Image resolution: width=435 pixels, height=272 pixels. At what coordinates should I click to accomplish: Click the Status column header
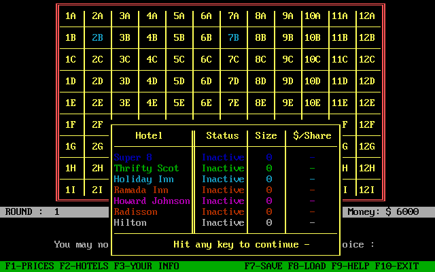coord(222,135)
